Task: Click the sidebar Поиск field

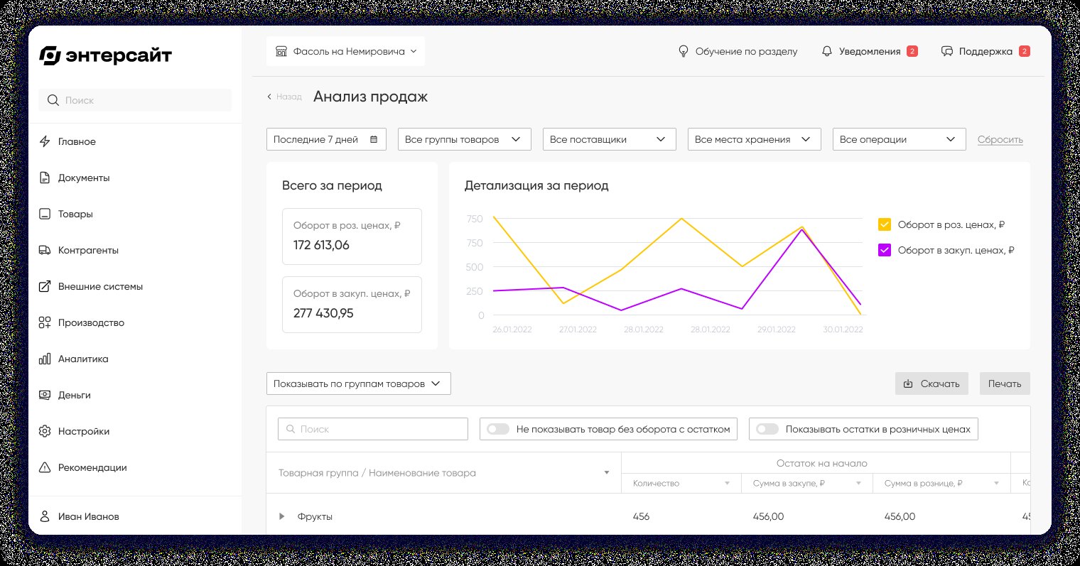Action: pos(135,100)
